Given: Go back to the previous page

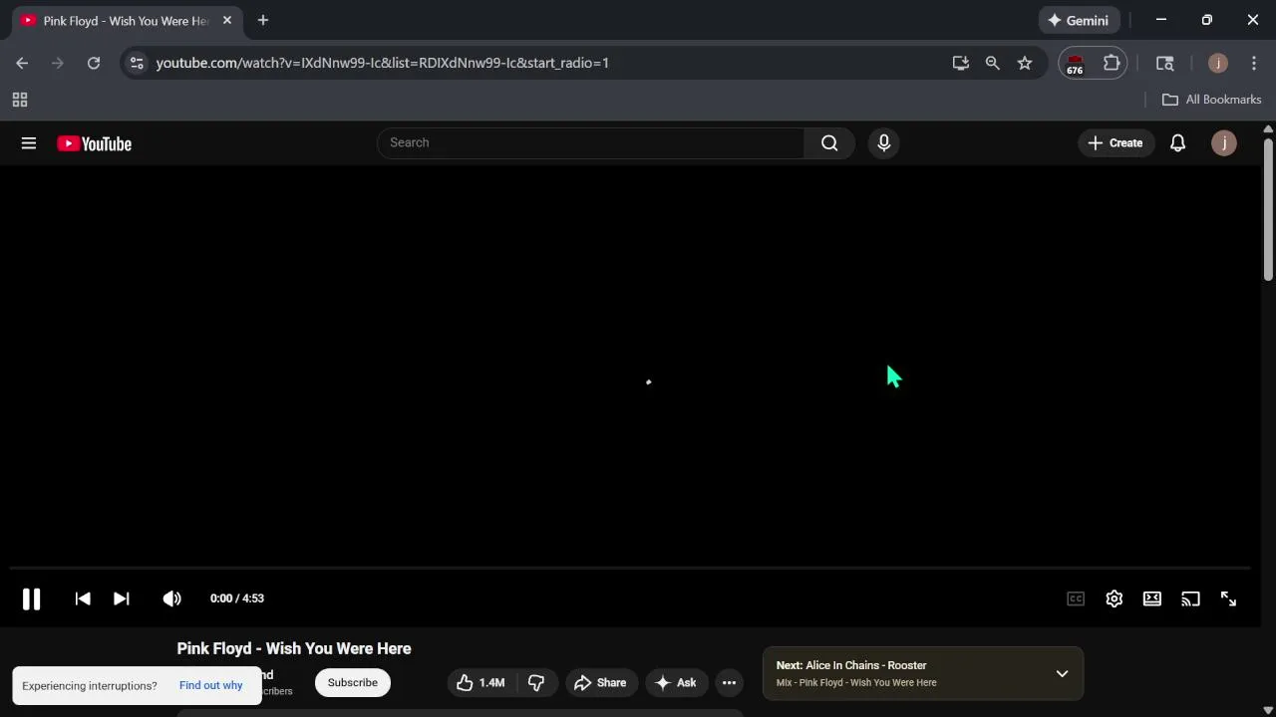Looking at the screenshot, I should point(22,63).
